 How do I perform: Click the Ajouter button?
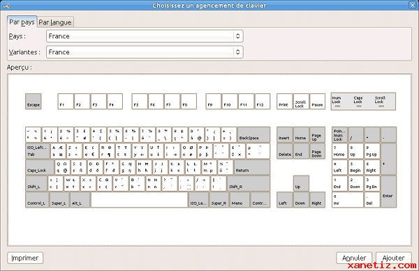(394, 258)
